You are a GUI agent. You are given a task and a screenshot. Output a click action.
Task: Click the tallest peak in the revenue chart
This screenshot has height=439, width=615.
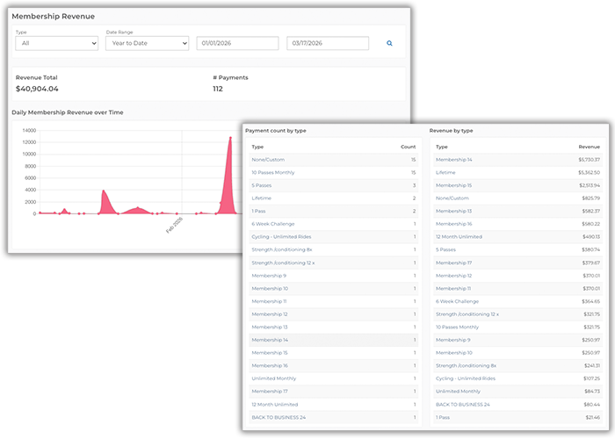click(231, 139)
